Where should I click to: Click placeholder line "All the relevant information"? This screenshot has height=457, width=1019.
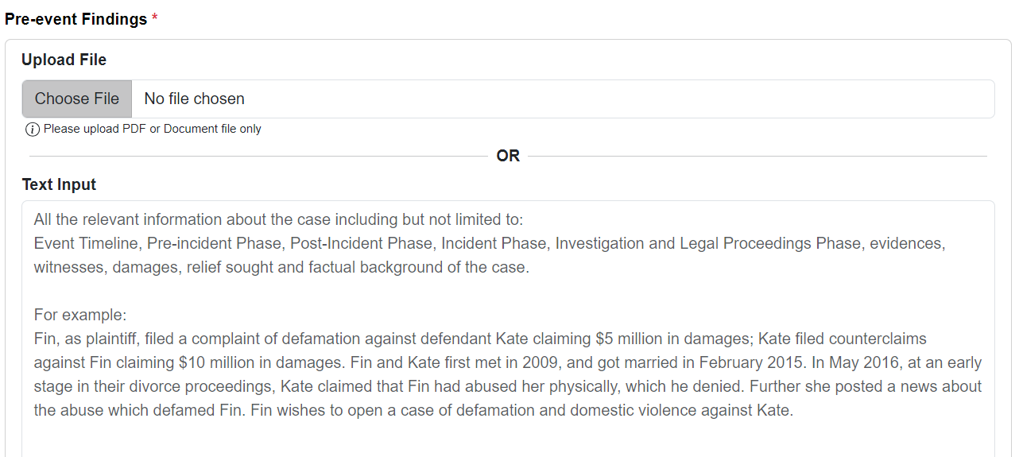click(x=278, y=219)
